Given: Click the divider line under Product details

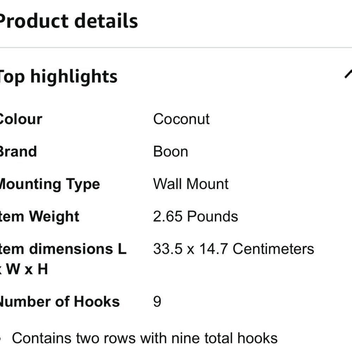Looking at the screenshot, I should (x=176, y=48).
